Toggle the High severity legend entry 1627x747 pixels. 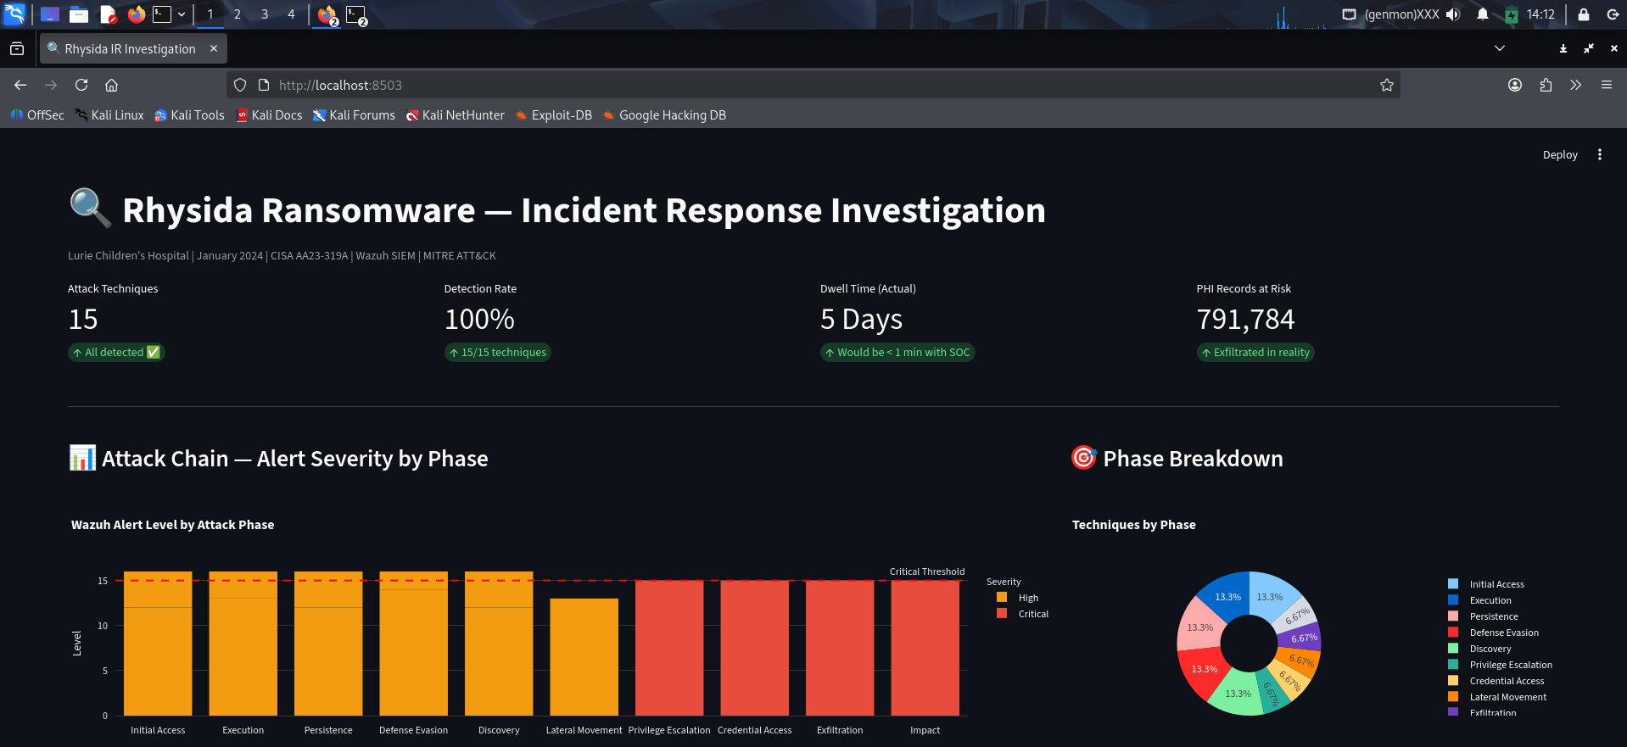tap(1018, 598)
